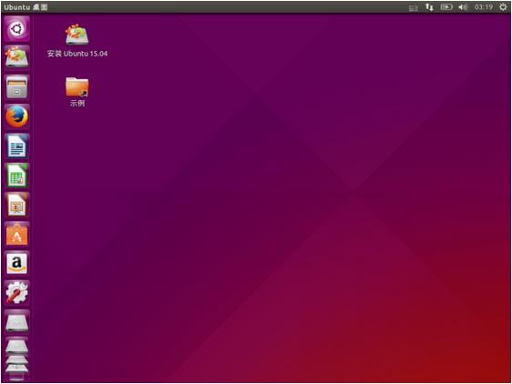Click the Ubuntu 桌面 title in top panel
This screenshot has width=512, height=384.
click(x=26, y=7)
